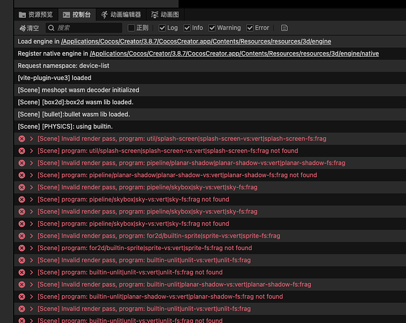
Task: Select '[vite-plugin-vue3] loaded' log row
Action: [x=210, y=78]
